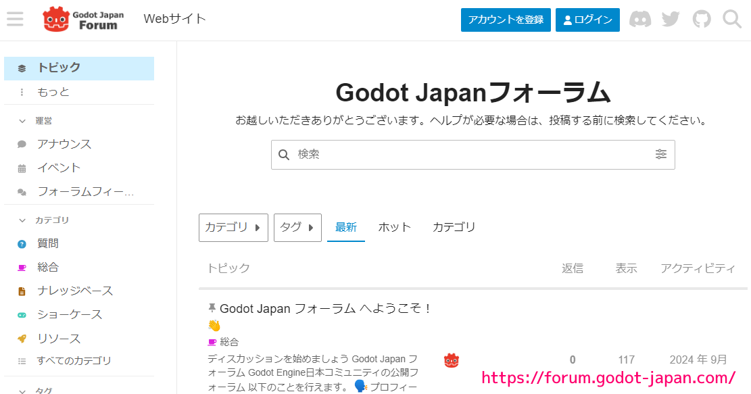Viewport: 751px width, 394px height.
Task: Open the hamburger sidebar menu
Action: point(15,19)
